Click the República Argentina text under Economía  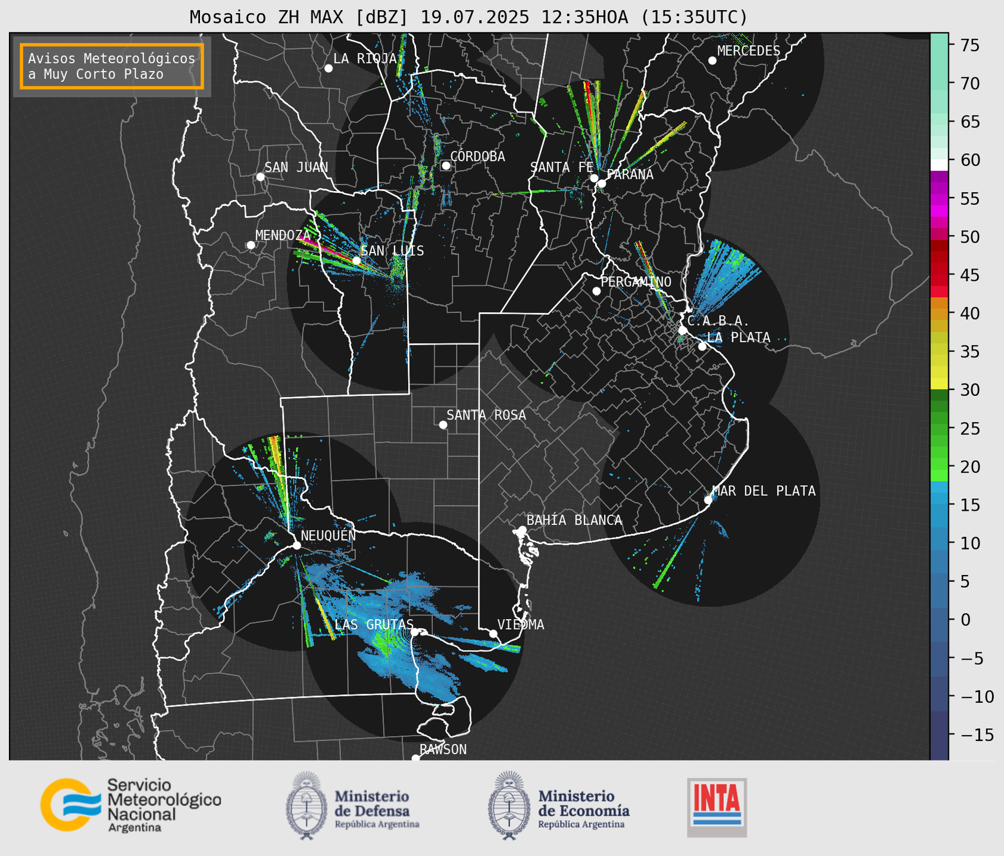(x=581, y=824)
